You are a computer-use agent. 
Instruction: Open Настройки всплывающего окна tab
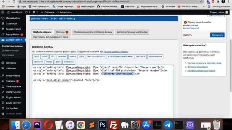tap(50, 37)
